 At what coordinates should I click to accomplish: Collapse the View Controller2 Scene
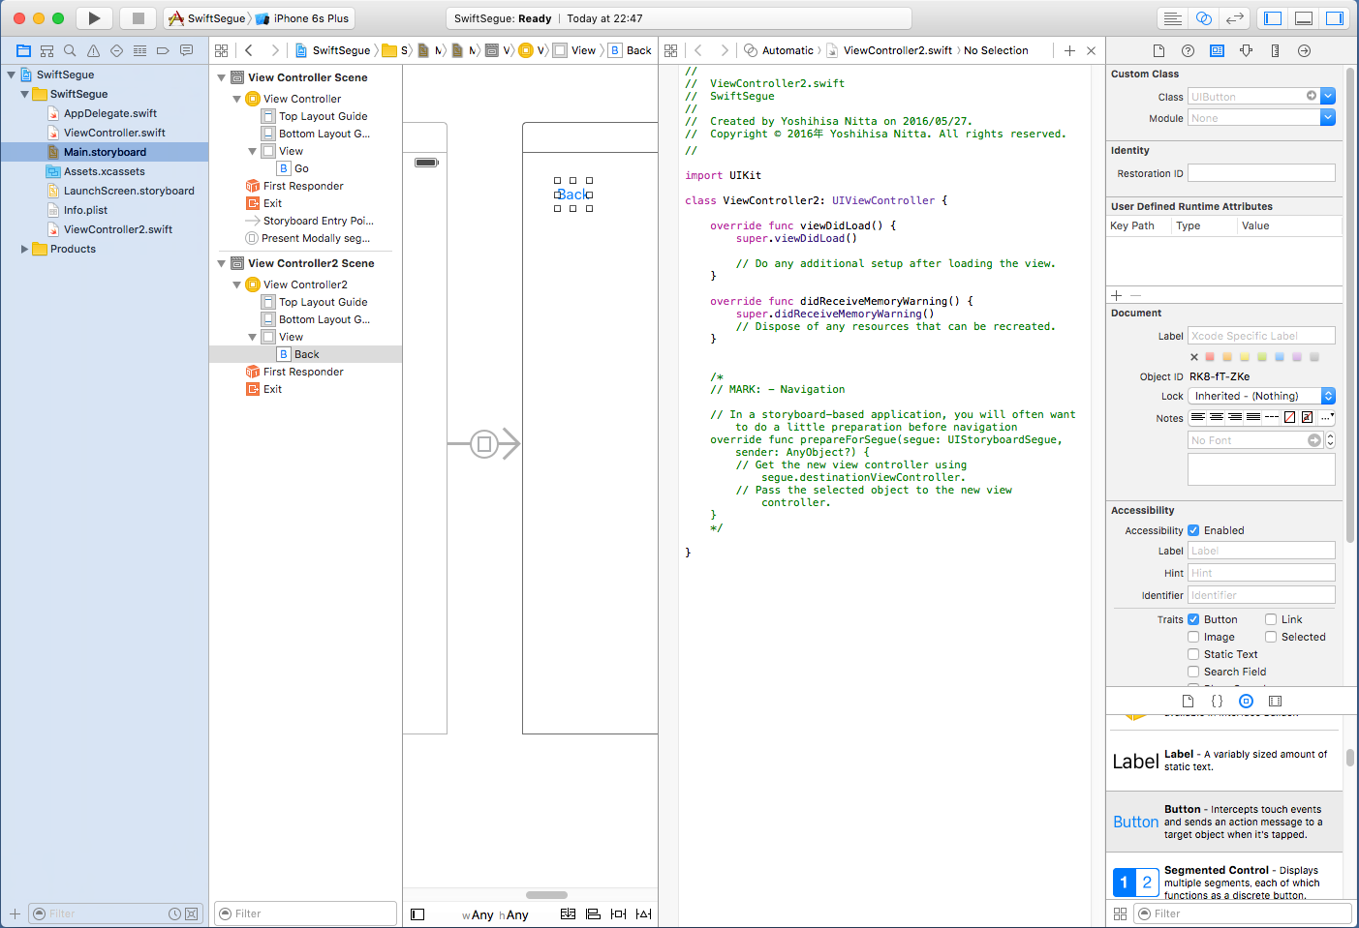(x=222, y=263)
